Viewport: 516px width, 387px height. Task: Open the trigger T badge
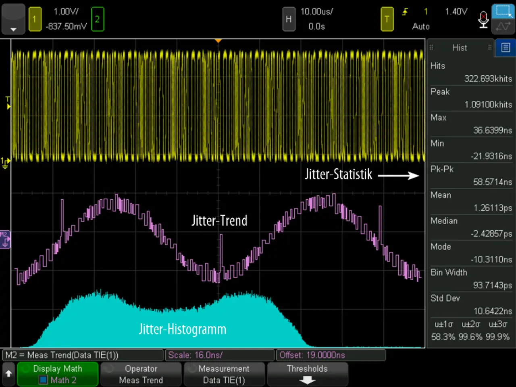[387, 19]
